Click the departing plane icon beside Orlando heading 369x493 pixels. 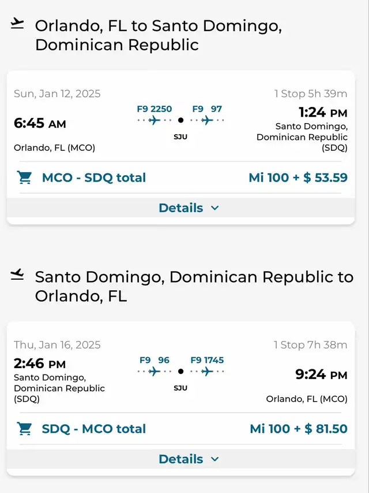18,24
